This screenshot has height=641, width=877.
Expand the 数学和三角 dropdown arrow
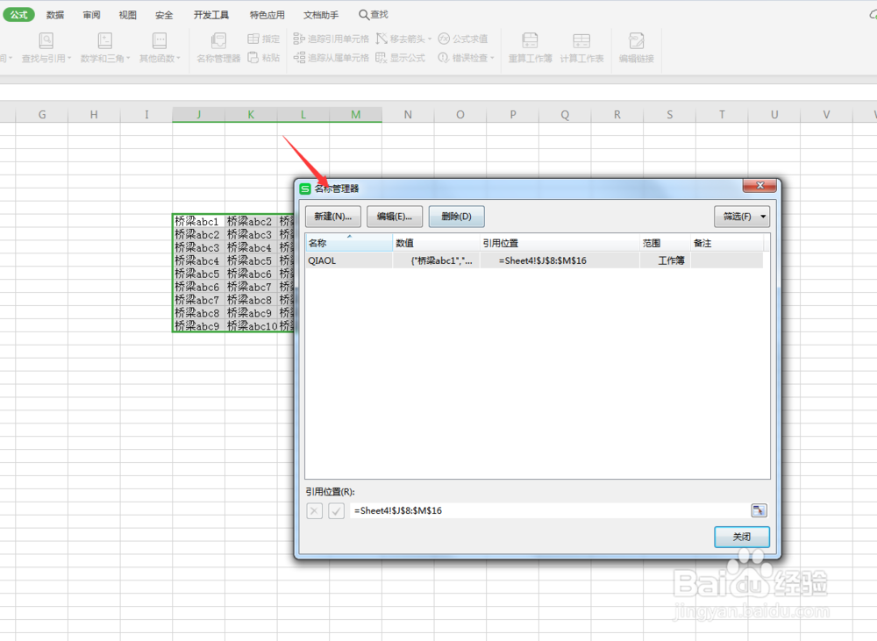(128, 58)
